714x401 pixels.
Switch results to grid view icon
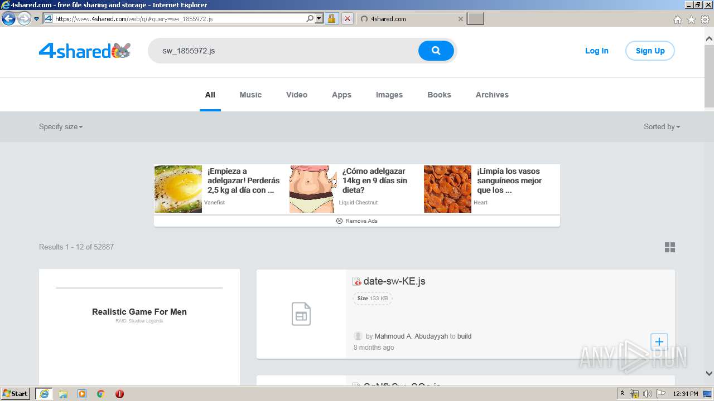tap(670, 247)
